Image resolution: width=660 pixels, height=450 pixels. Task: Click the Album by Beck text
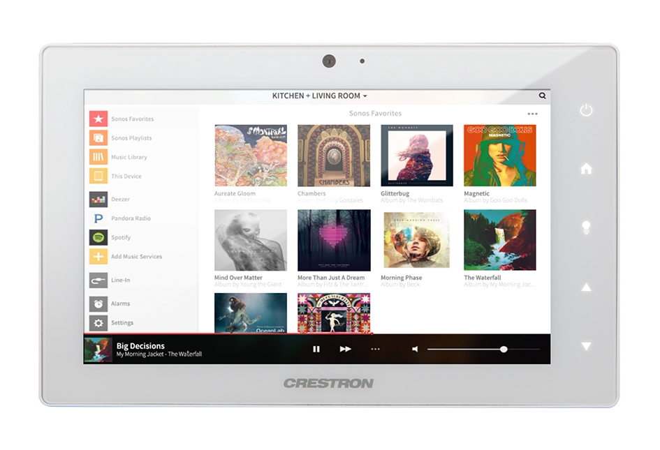[x=400, y=284]
